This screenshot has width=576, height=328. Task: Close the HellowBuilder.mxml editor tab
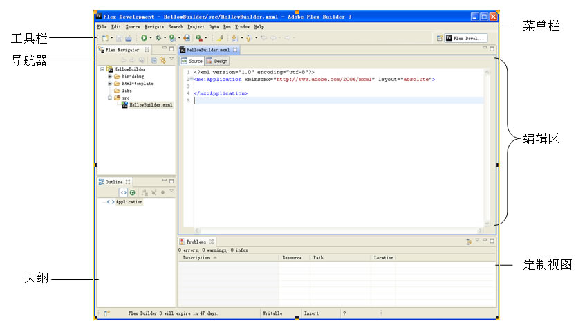coord(235,50)
